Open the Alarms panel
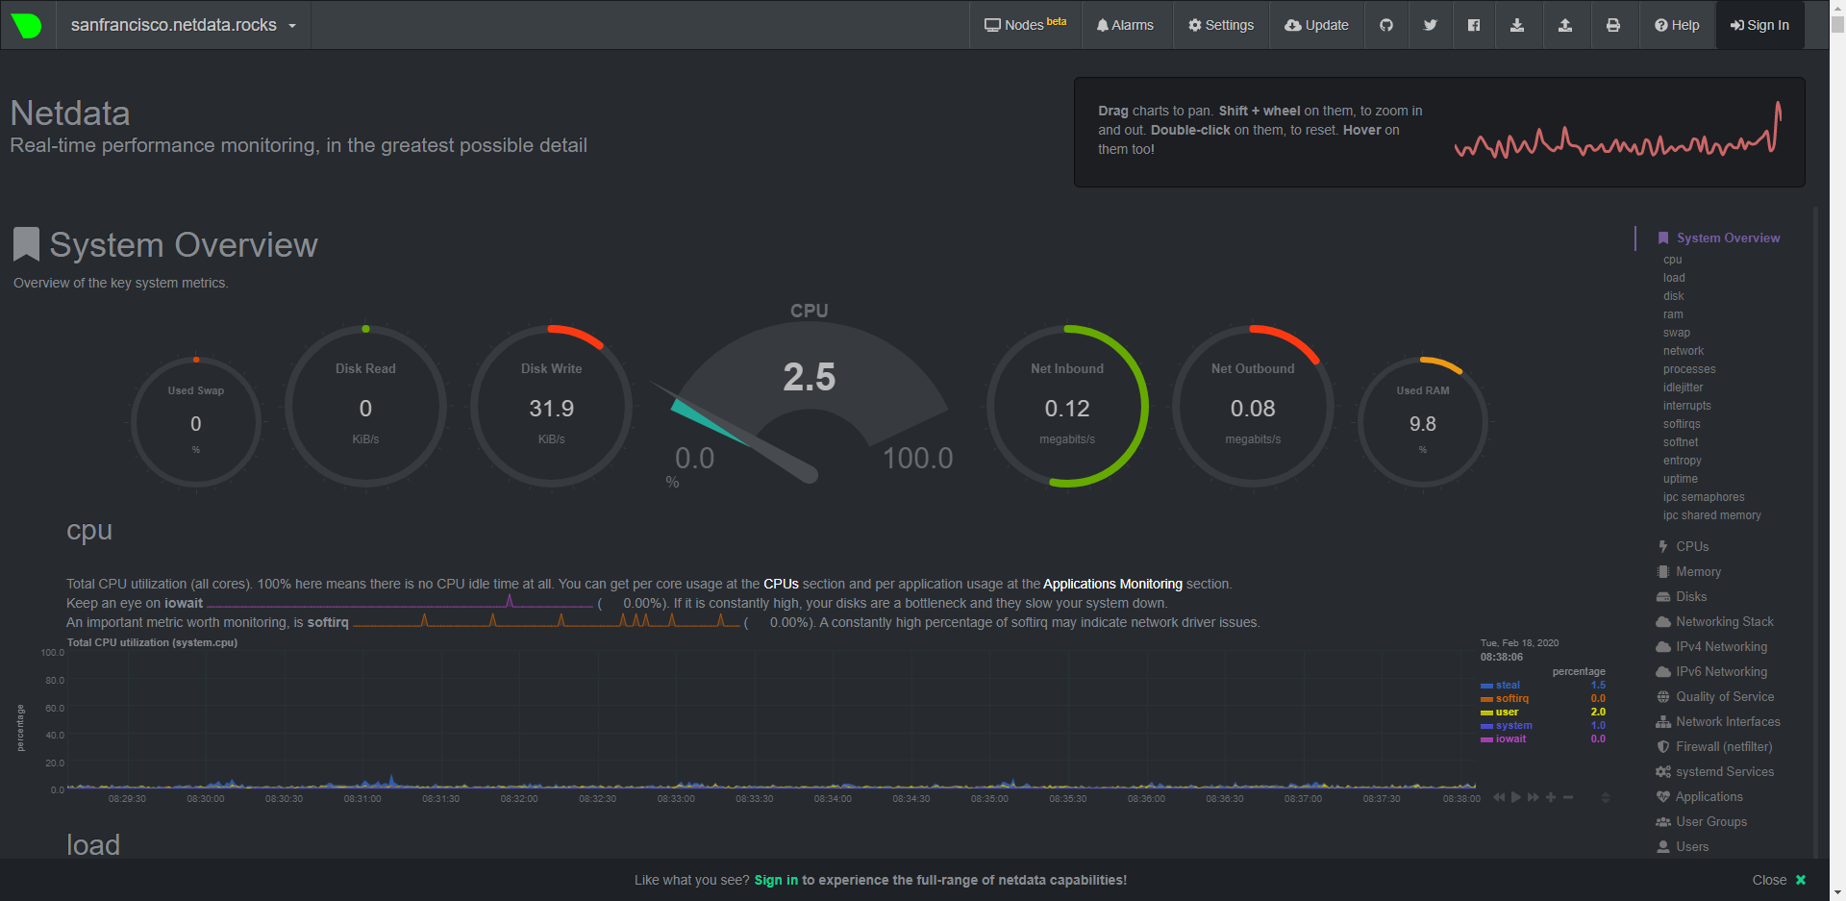Viewport: 1846px width, 901px height. [x=1125, y=25]
